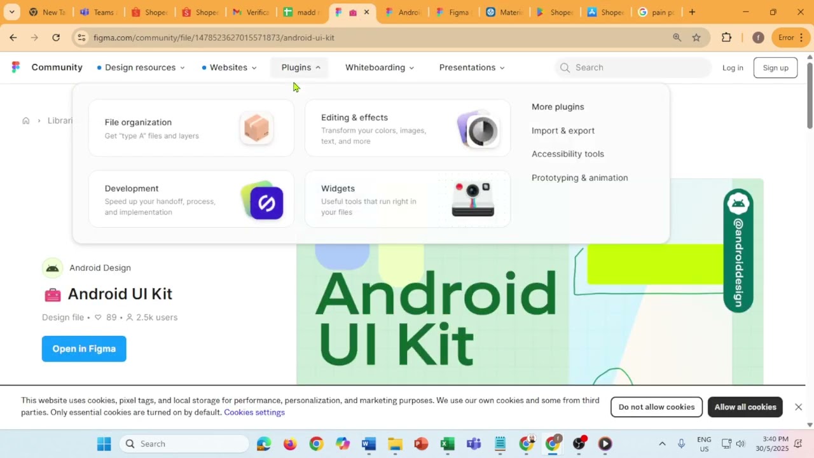
Task: Open Microsoft Teams from the taskbar
Action: (474, 443)
